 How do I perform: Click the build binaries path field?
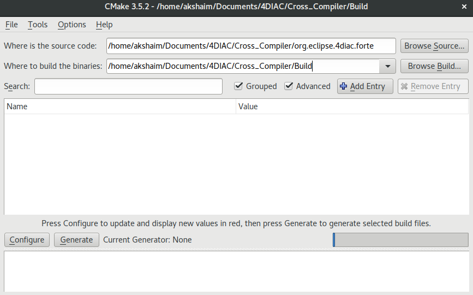click(243, 66)
